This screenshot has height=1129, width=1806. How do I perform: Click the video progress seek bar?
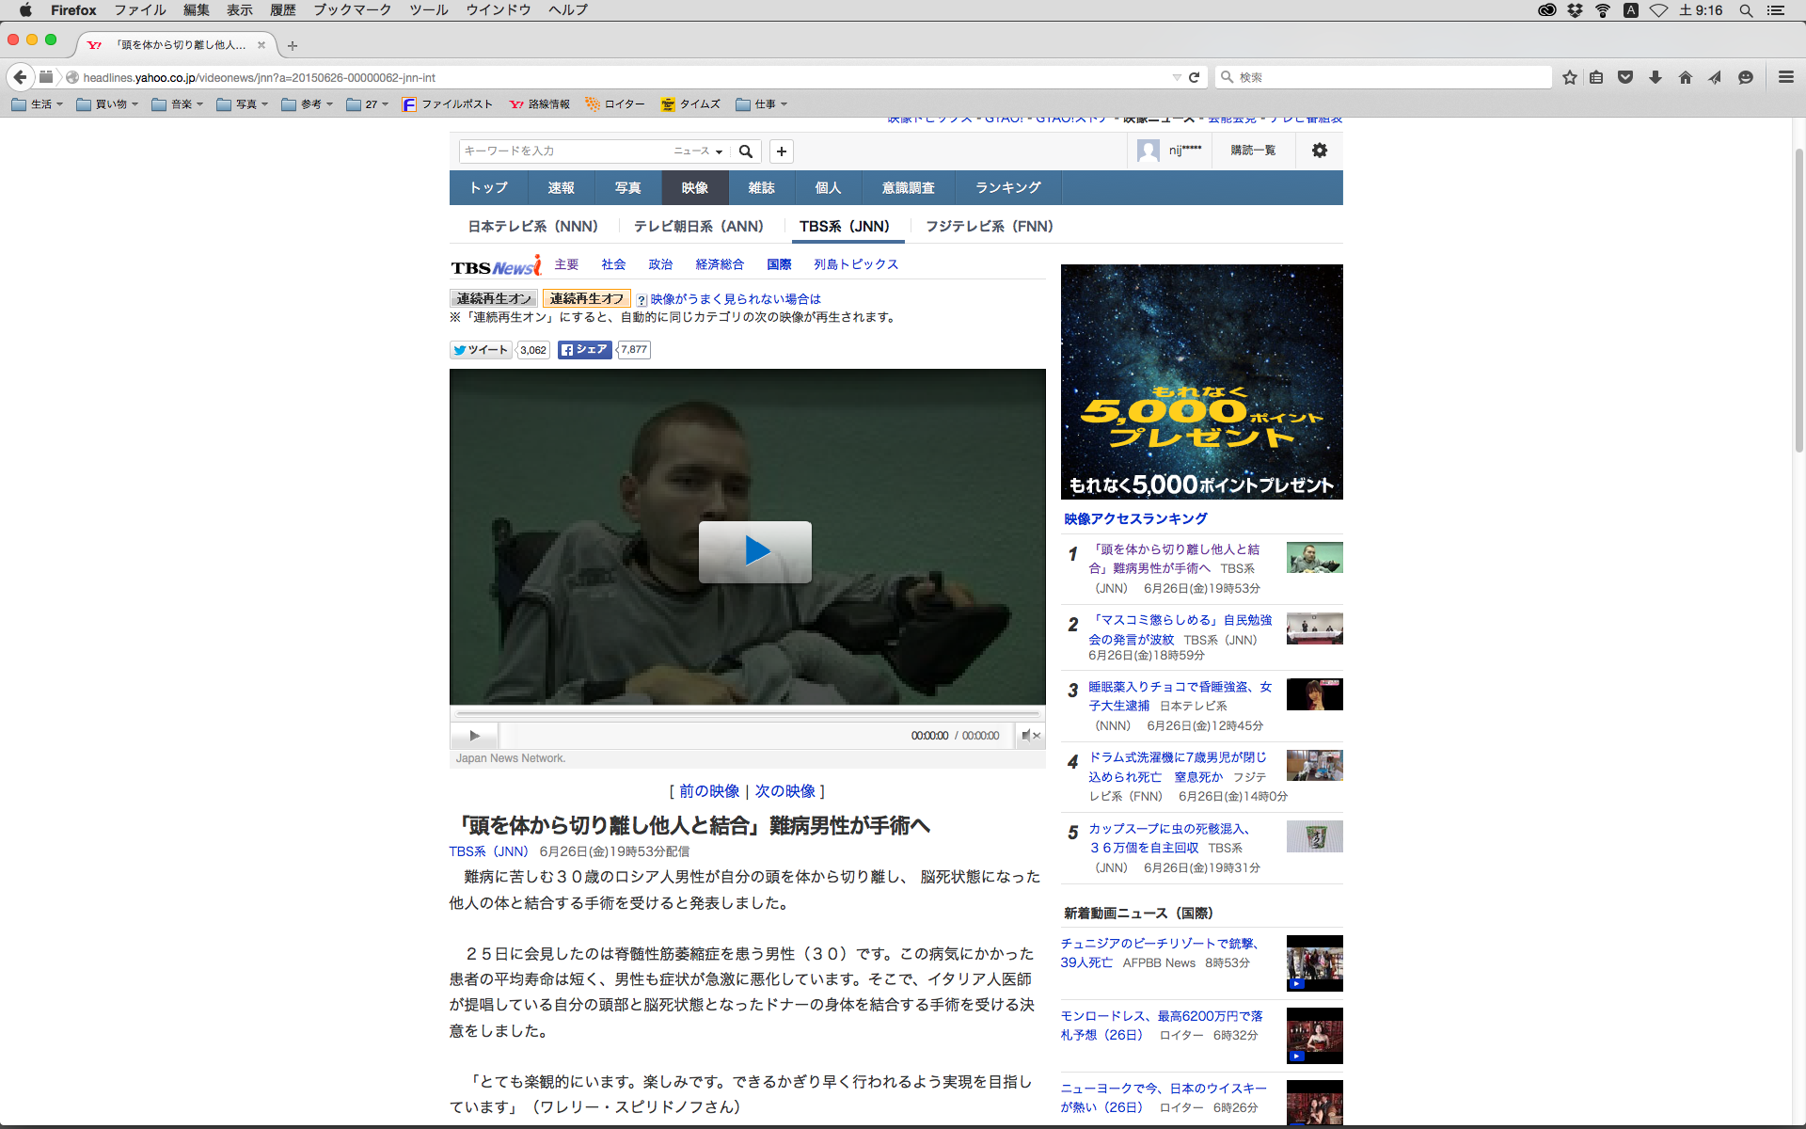(747, 714)
